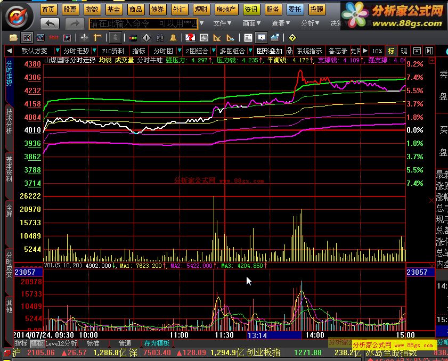Viewport: 448px width, 361px height.
Task: Toggle 图形叠加 chart overlay
Action: point(270,51)
